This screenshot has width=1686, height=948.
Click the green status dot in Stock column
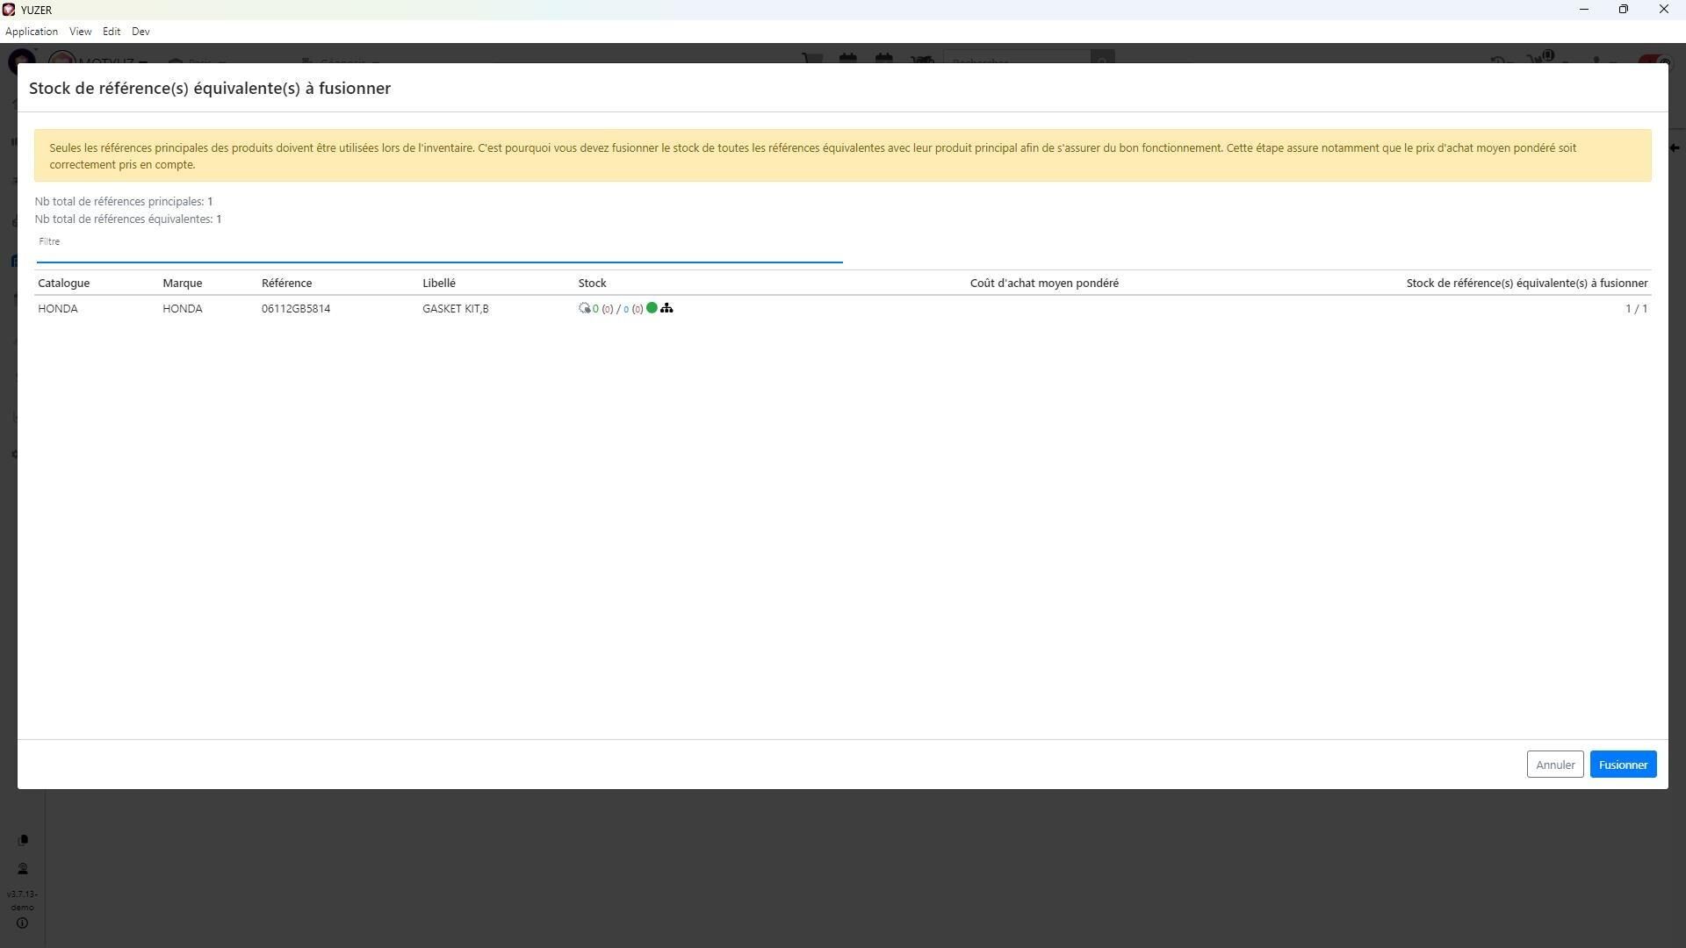point(652,308)
